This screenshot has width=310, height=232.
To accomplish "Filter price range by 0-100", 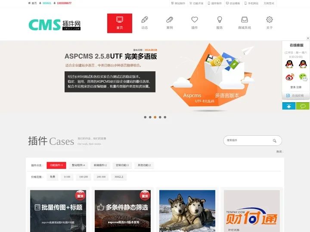I will click(67, 177).
